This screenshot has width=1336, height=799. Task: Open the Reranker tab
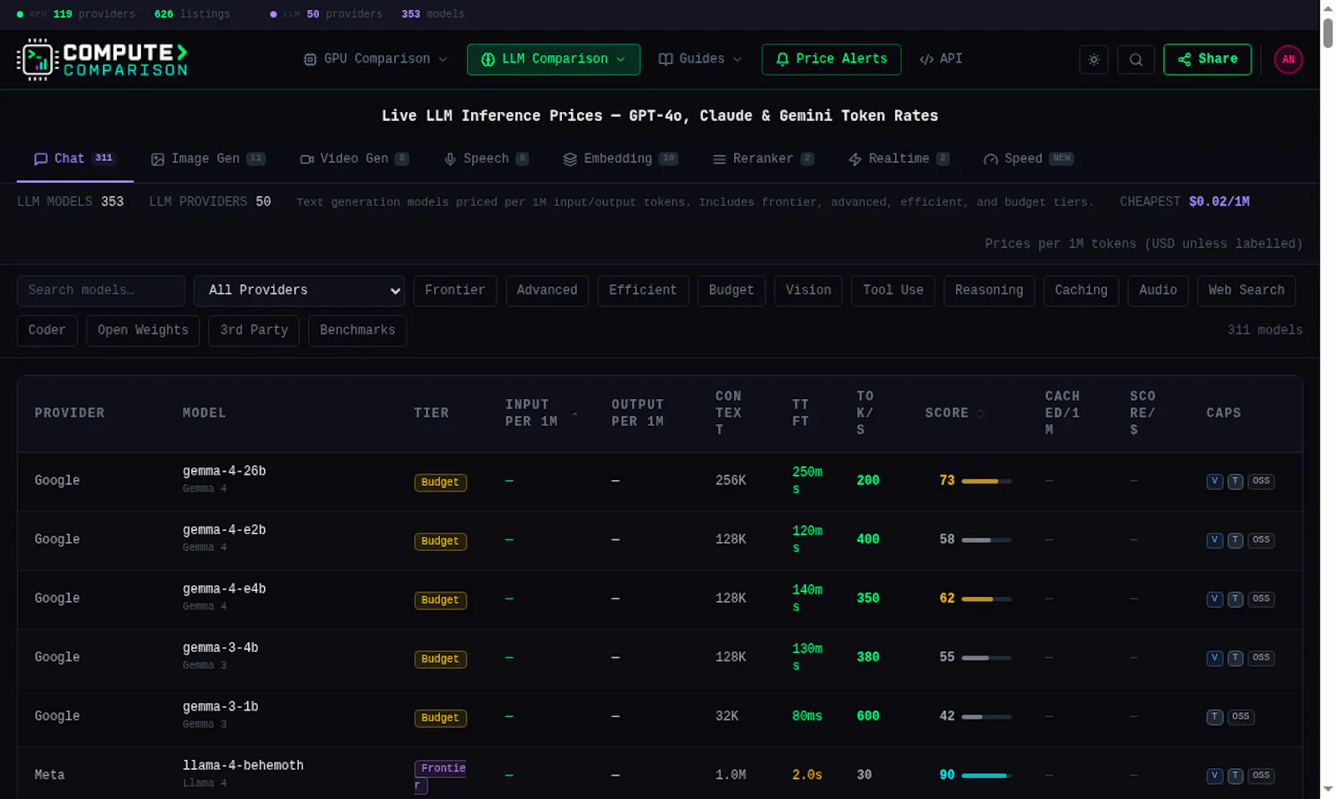tap(762, 159)
